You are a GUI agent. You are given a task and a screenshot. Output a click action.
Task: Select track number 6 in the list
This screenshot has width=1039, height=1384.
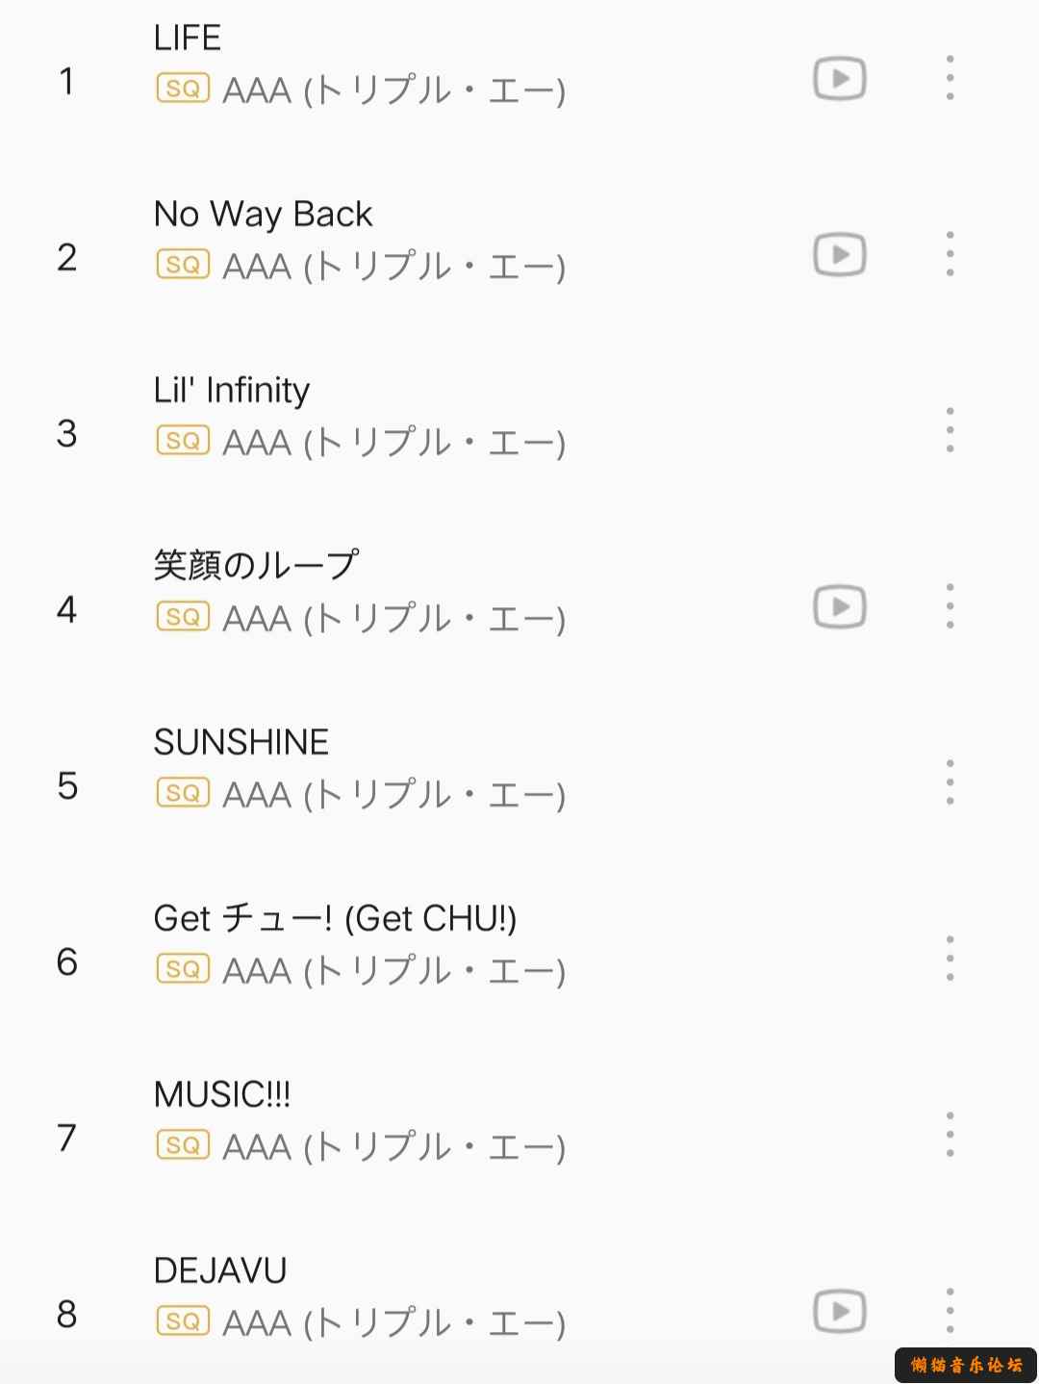[66, 961]
